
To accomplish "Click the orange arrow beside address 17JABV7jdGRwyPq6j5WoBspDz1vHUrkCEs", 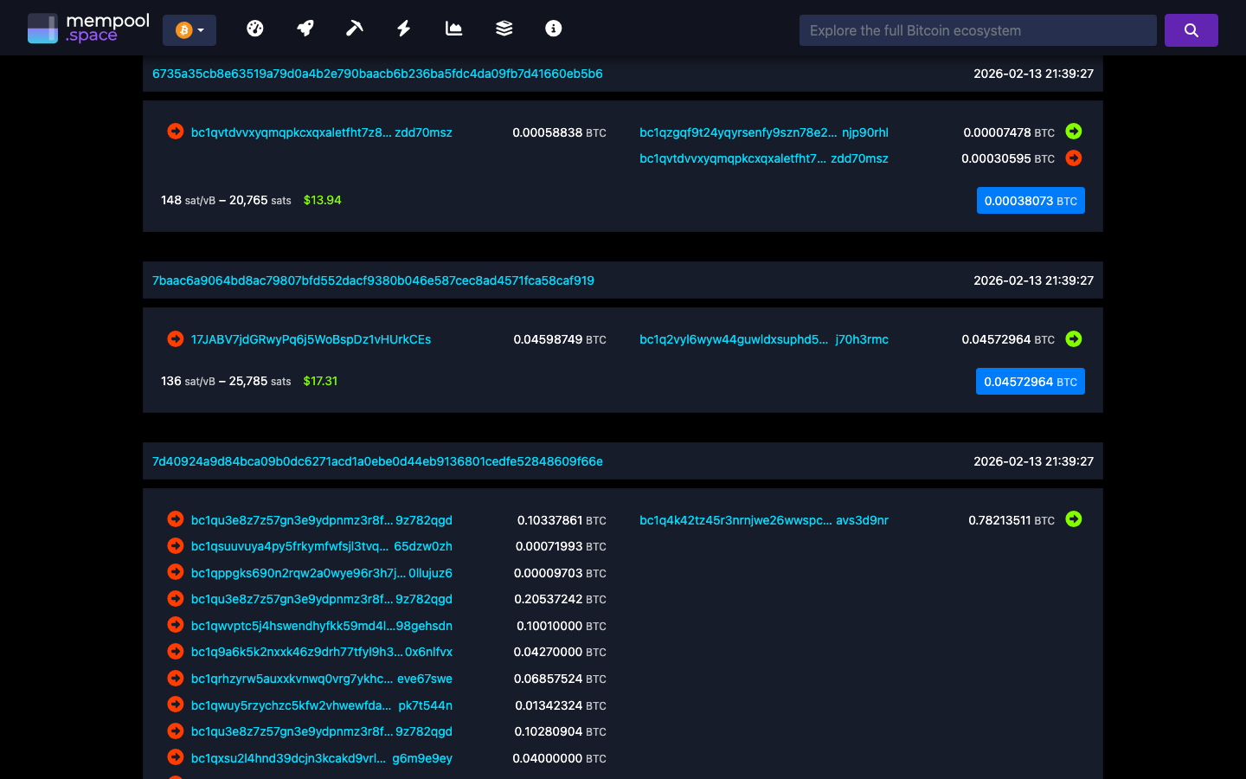I will tap(175, 338).
